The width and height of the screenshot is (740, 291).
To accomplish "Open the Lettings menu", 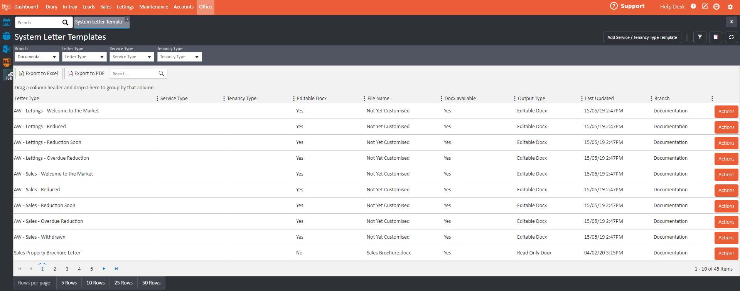I will tap(125, 7).
